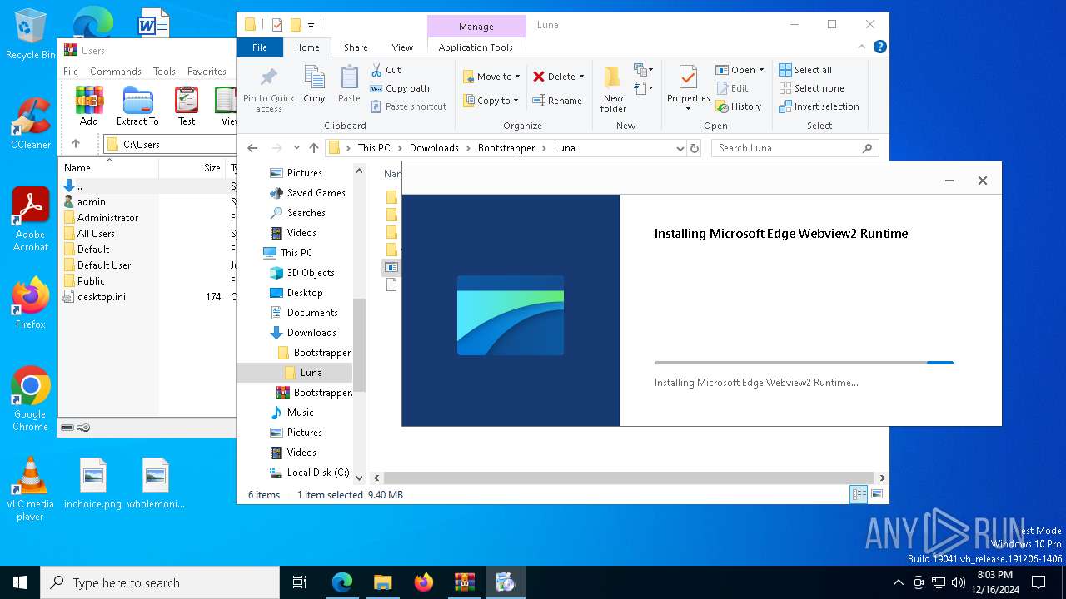
Task: Open CCleaner desktop shortcut
Action: pos(31,123)
